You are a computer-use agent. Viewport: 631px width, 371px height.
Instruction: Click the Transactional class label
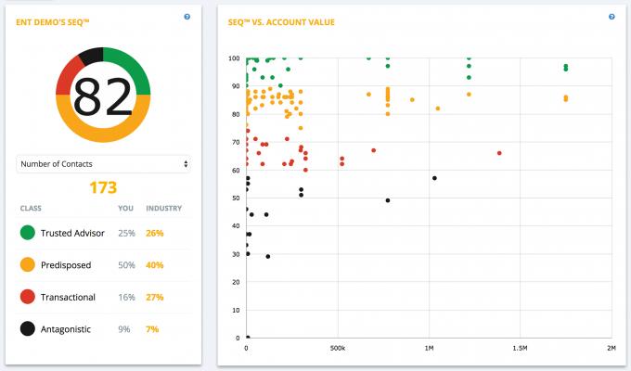point(70,297)
